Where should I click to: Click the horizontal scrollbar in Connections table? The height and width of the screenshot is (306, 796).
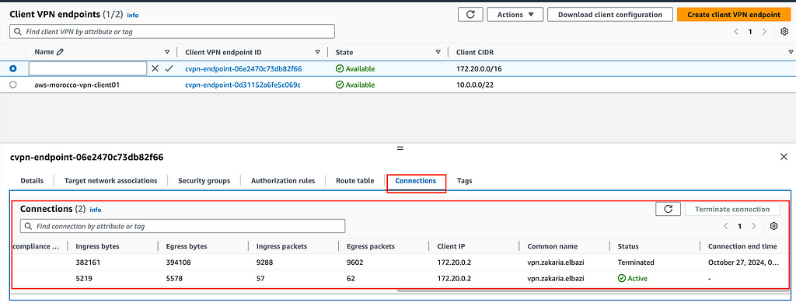[592, 290]
